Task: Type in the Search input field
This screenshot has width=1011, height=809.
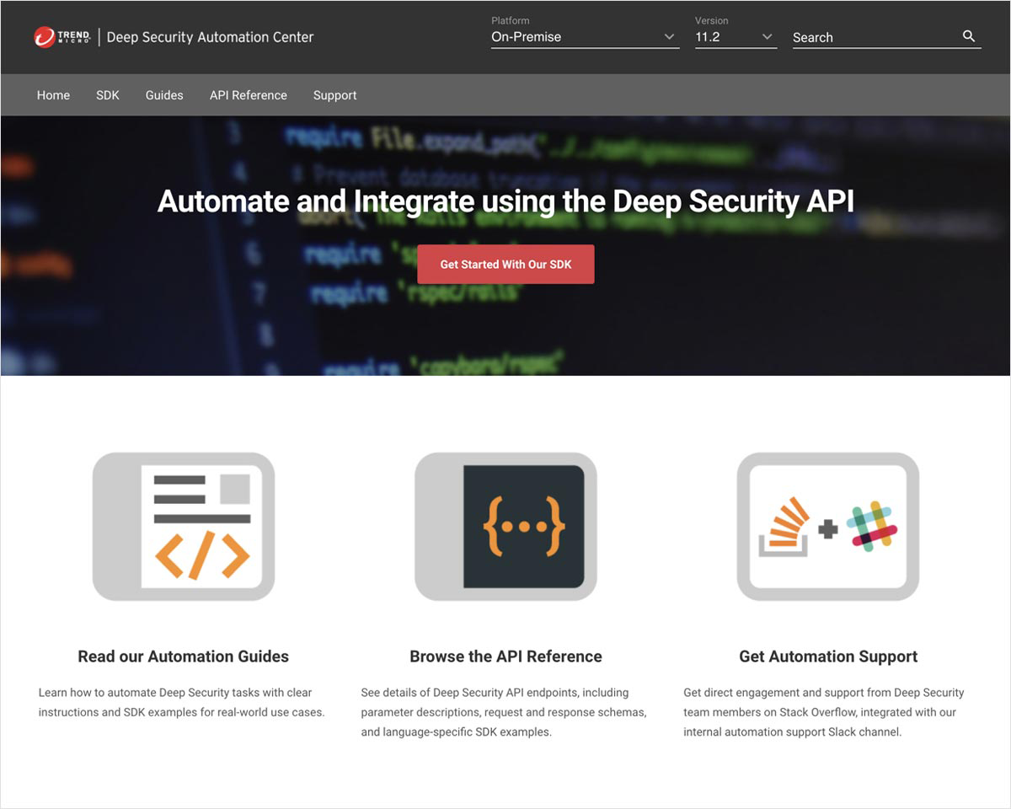Action: (x=872, y=37)
